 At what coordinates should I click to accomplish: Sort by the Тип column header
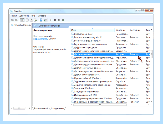[x=147, y=30]
